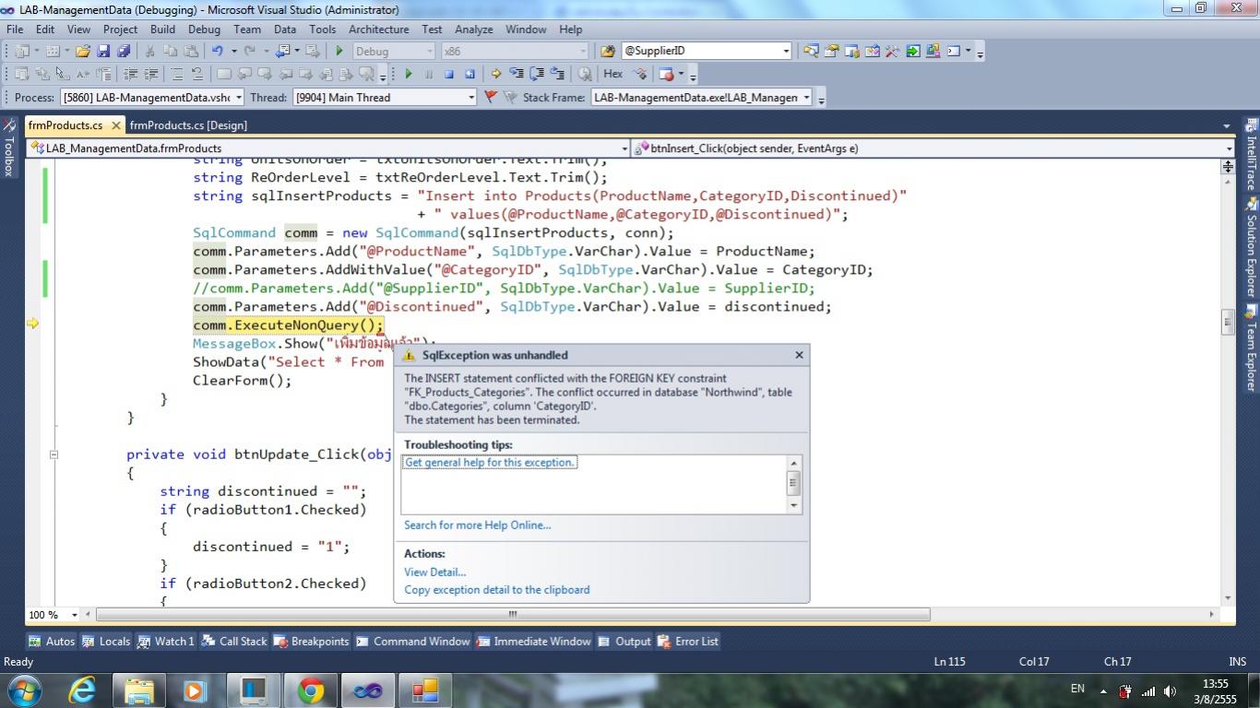Switch to Visual Studio via the taskbar infinity icon
The width and height of the screenshot is (1260, 708).
click(367, 690)
